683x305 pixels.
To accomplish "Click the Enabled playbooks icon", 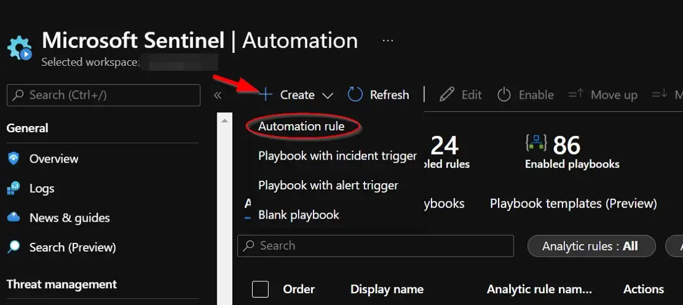I will click(x=535, y=145).
